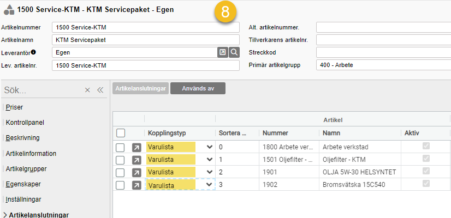Click number cell 1800 Arbete ver...

point(289,147)
